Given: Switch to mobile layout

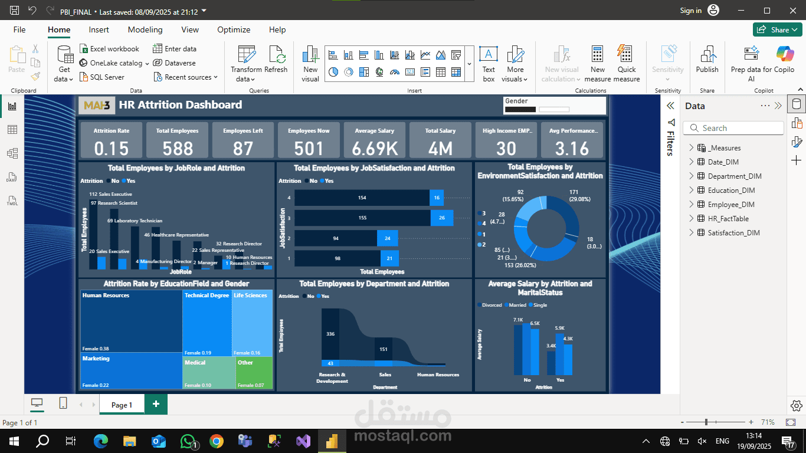Looking at the screenshot, I should click(63, 403).
